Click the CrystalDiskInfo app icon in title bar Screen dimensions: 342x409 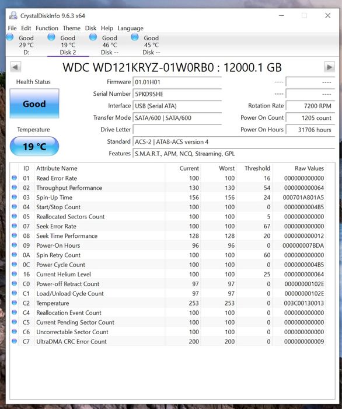coord(13,16)
